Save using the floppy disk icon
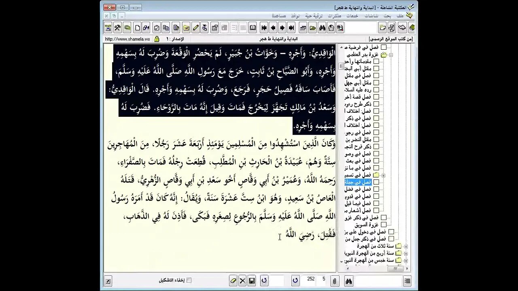 [x=252, y=281]
